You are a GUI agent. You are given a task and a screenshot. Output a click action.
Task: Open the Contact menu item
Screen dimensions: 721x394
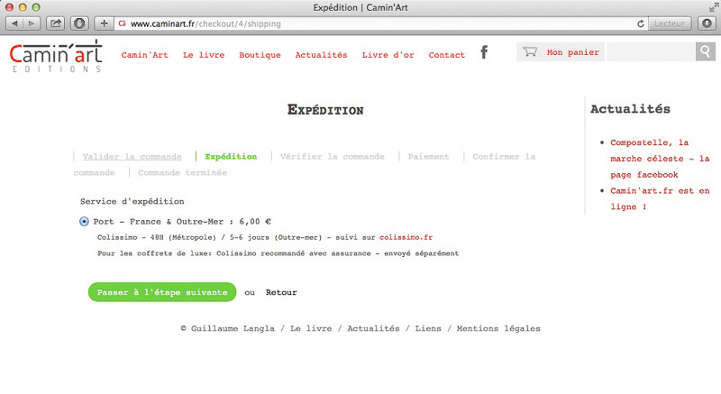click(447, 55)
